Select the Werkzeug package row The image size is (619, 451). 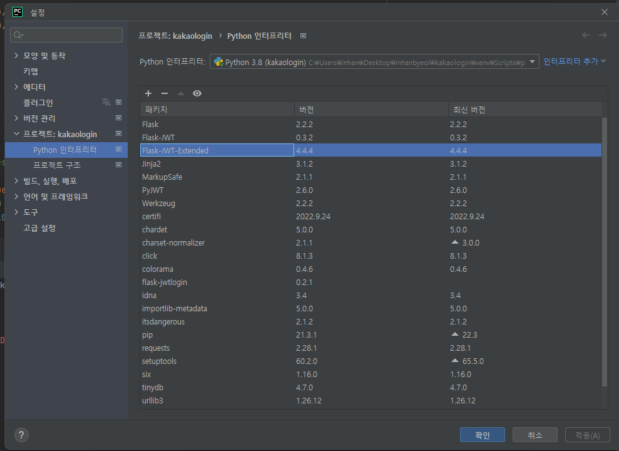tap(371, 203)
